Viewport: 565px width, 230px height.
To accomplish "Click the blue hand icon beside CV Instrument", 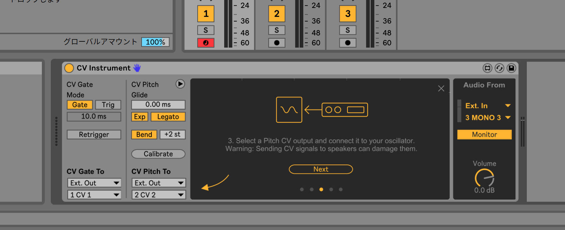I will pyautogui.click(x=137, y=68).
